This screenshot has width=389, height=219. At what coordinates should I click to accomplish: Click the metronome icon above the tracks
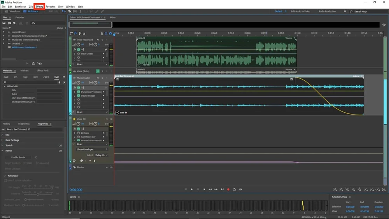tap(102, 34)
